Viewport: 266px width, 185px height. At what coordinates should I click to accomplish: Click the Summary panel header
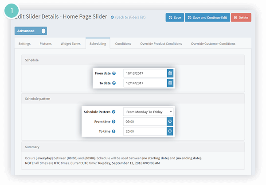pyautogui.click(x=133, y=147)
